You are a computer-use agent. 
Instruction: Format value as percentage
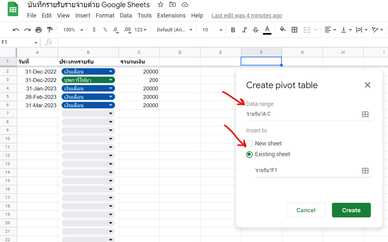105,29
